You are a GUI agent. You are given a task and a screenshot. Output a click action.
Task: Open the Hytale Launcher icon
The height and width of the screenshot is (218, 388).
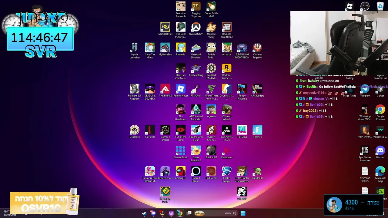135,51
